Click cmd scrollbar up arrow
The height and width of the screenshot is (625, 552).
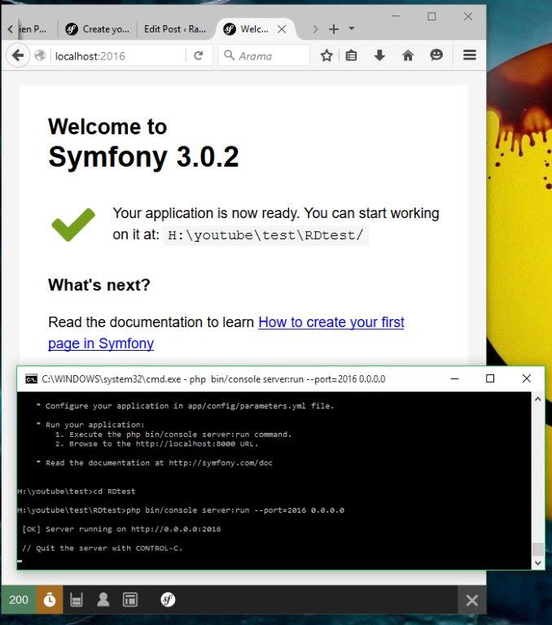(x=537, y=399)
